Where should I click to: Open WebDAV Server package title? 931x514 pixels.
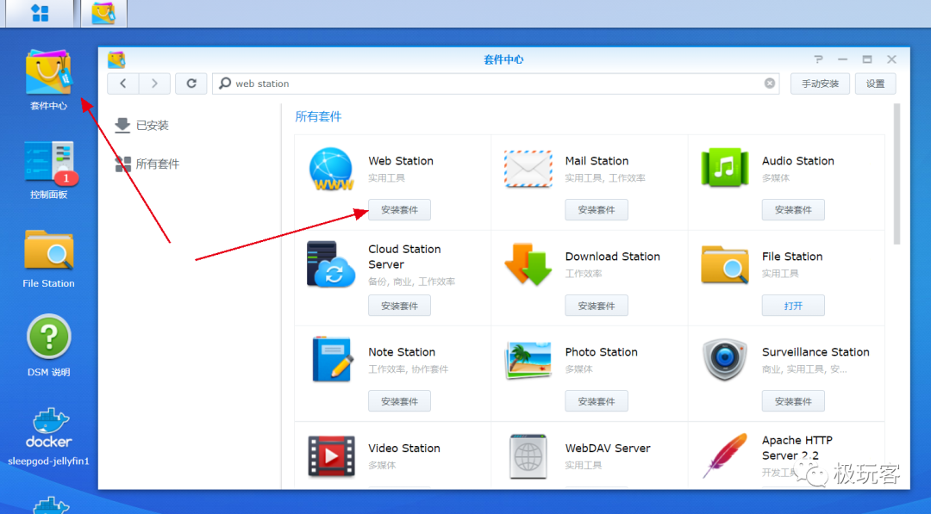click(608, 449)
